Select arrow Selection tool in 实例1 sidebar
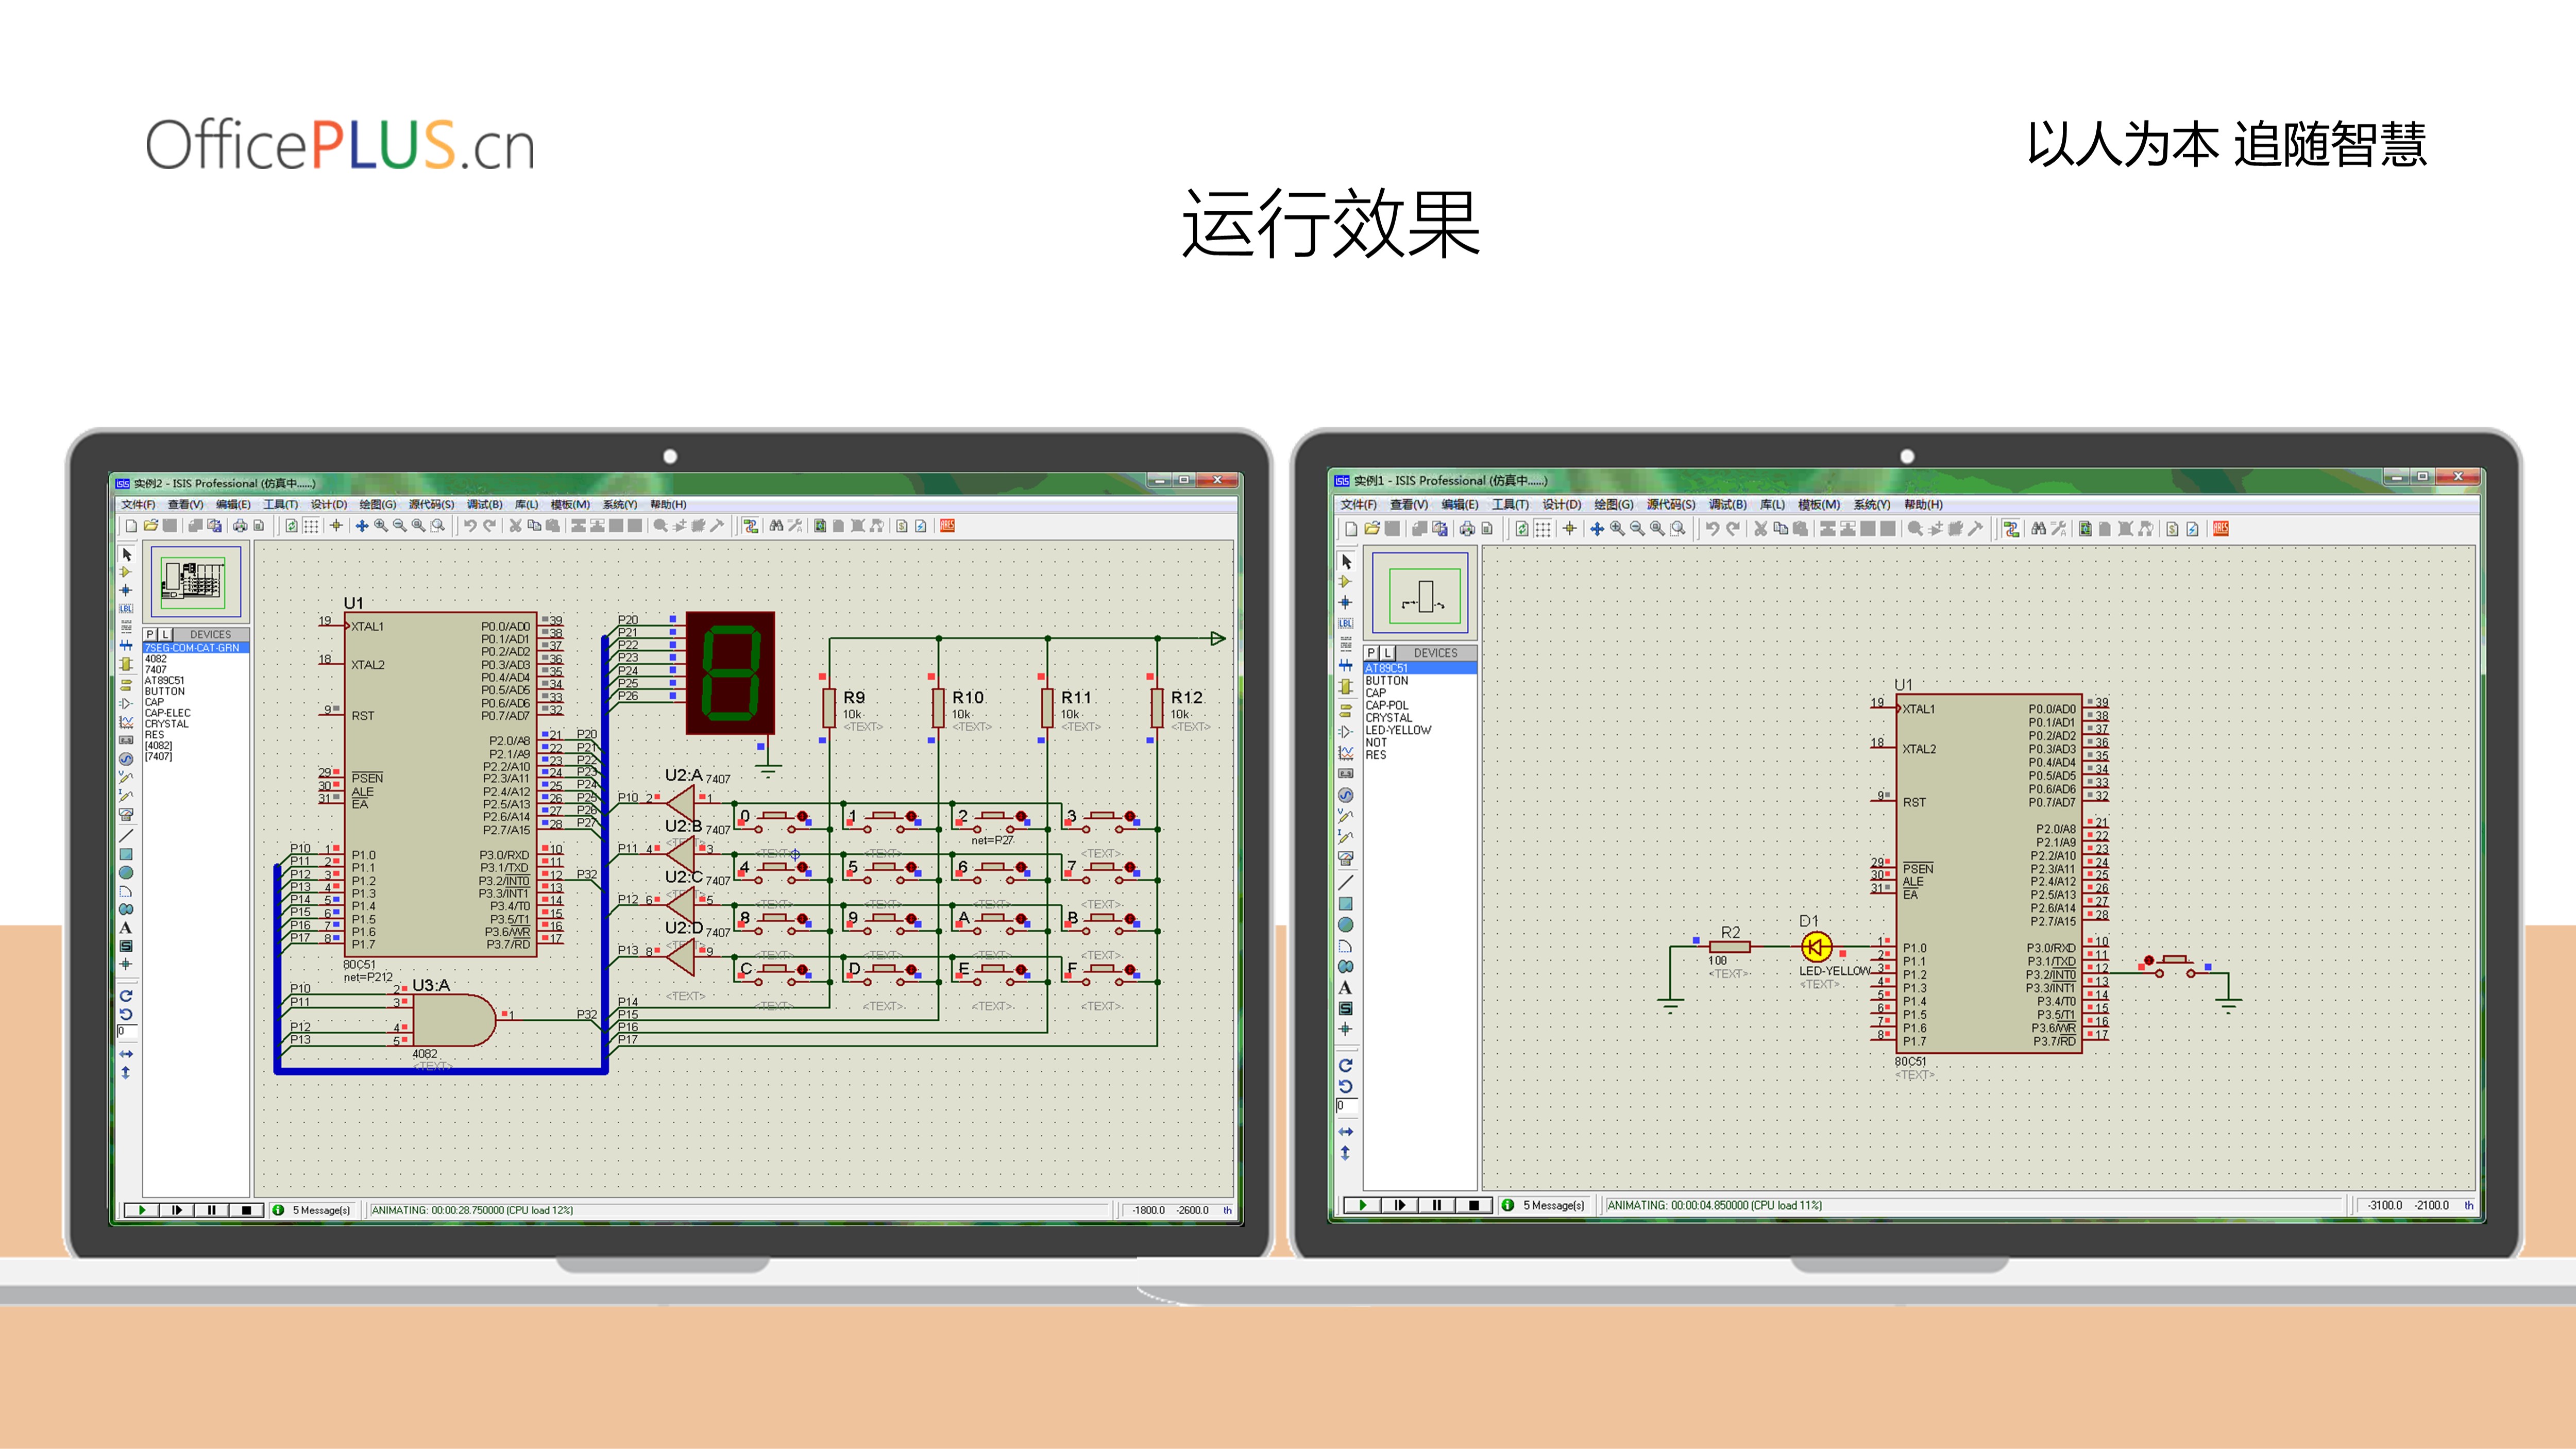The height and width of the screenshot is (1449, 2576). tap(1346, 562)
